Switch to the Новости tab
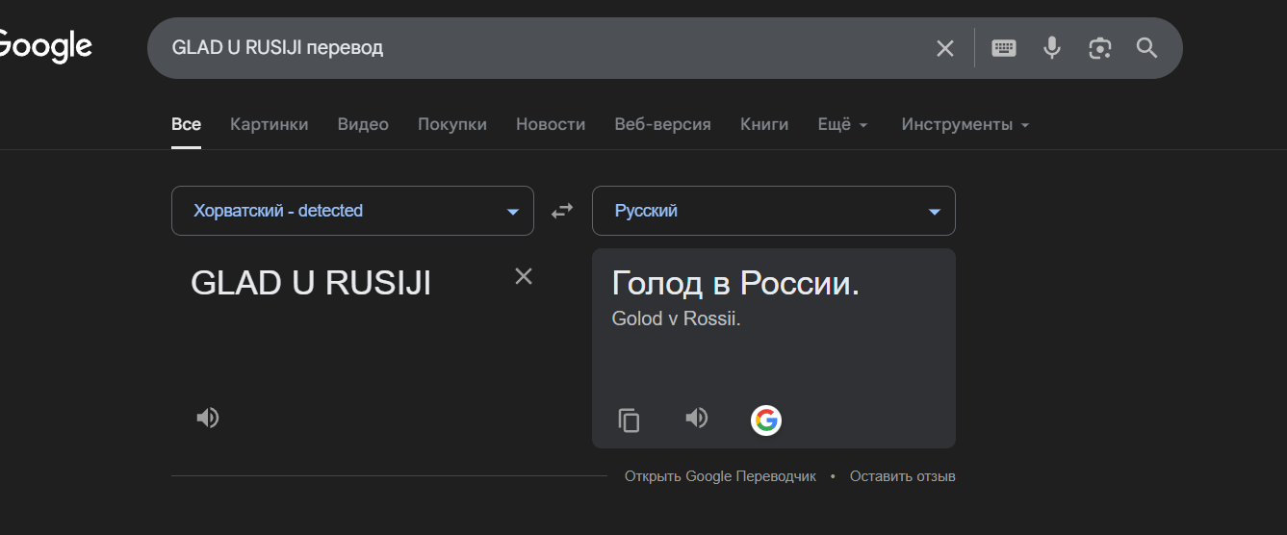 tap(551, 124)
